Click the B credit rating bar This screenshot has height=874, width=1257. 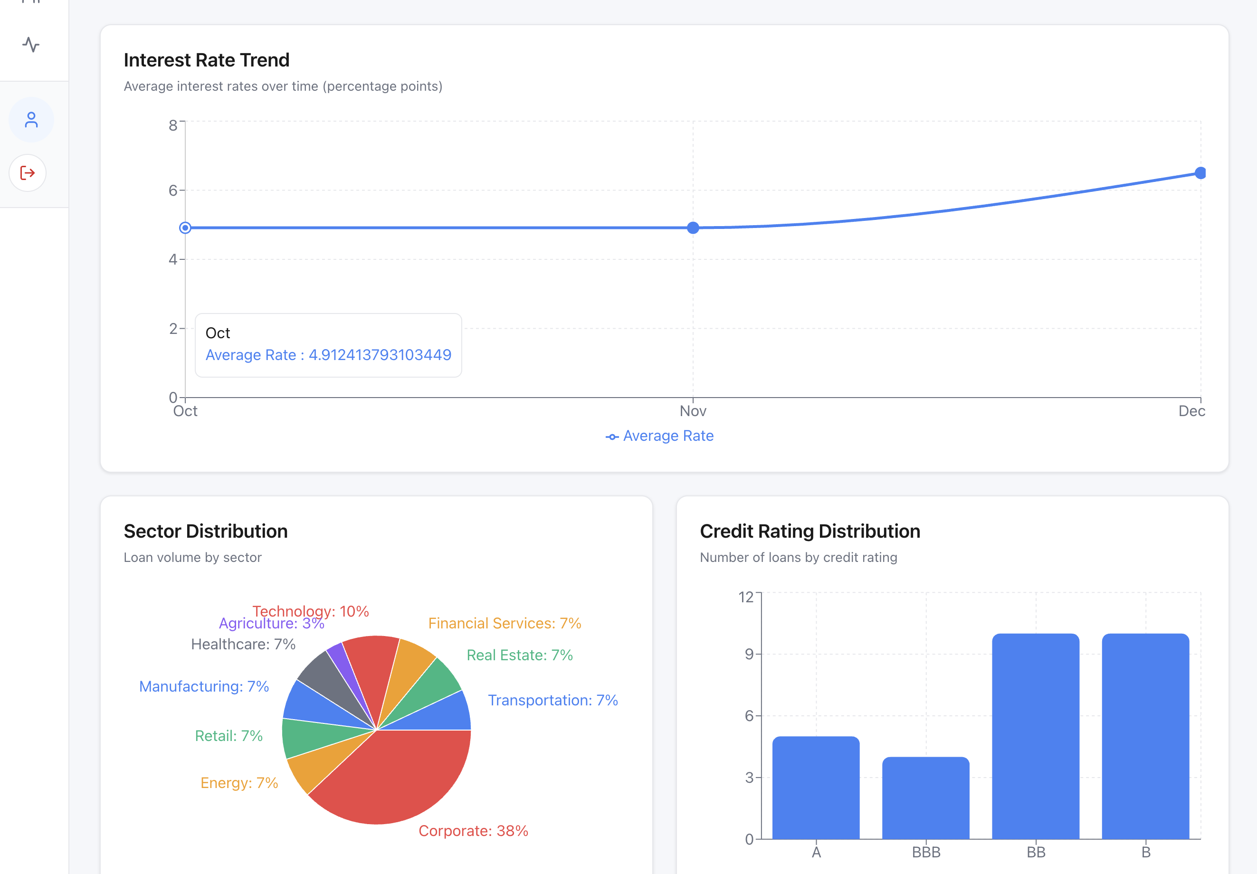click(1145, 736)
